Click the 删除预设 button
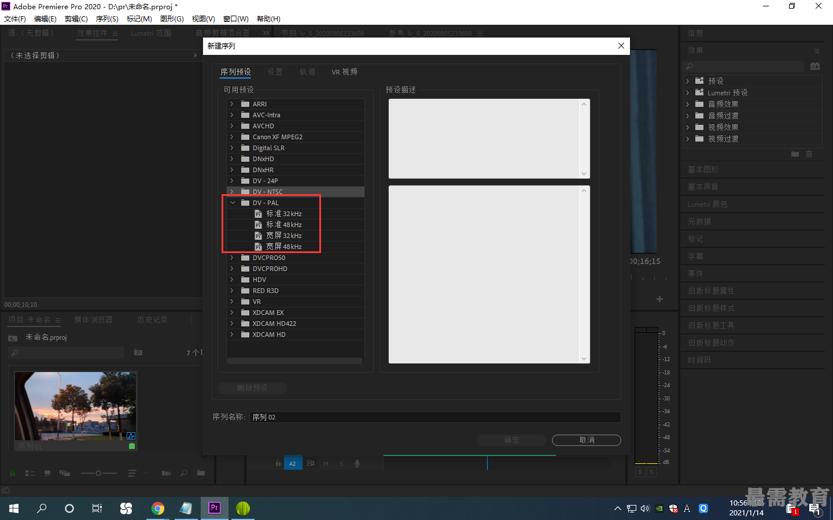 pyautogui.click(x=252, y=388)
